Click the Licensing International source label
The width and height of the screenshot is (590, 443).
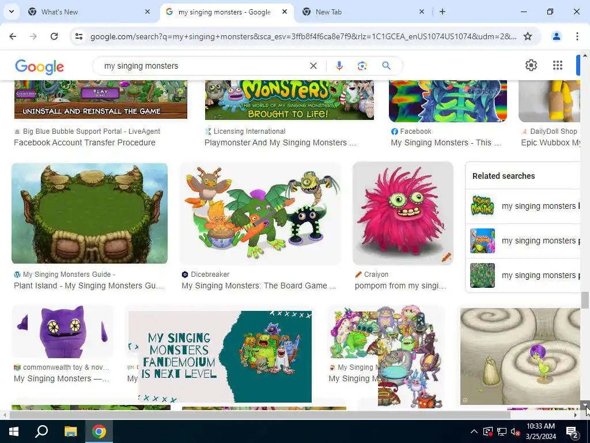coord(245,131)
